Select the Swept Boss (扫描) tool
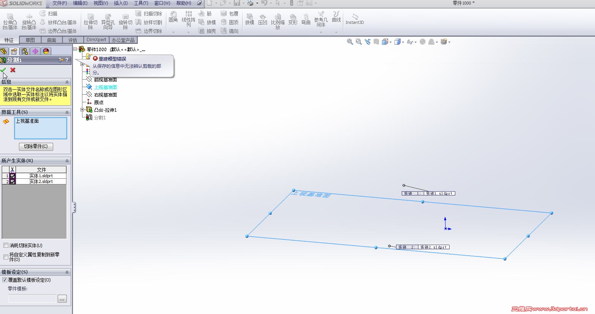 49,14
